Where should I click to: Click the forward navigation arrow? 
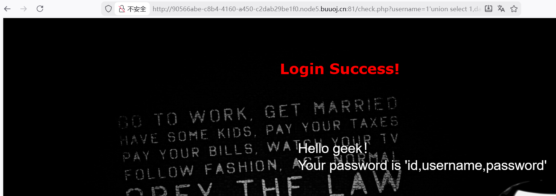point(24,9)
